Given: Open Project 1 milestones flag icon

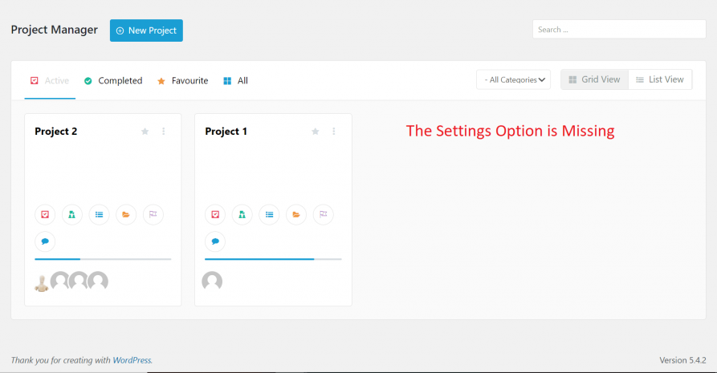Looking at the screenshot, I should point(324,214).
